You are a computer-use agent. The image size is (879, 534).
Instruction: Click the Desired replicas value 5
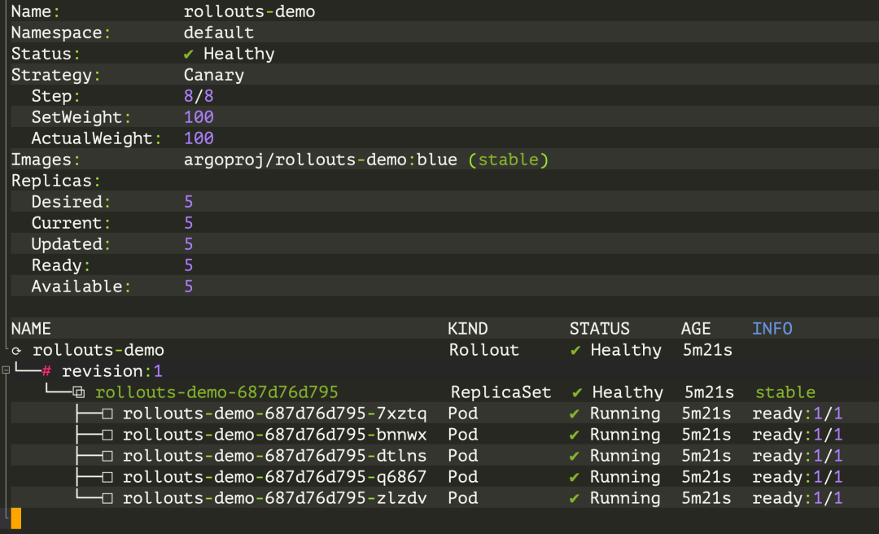189,202
